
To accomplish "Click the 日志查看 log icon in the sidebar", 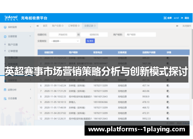I will click(x=5, y=99).
